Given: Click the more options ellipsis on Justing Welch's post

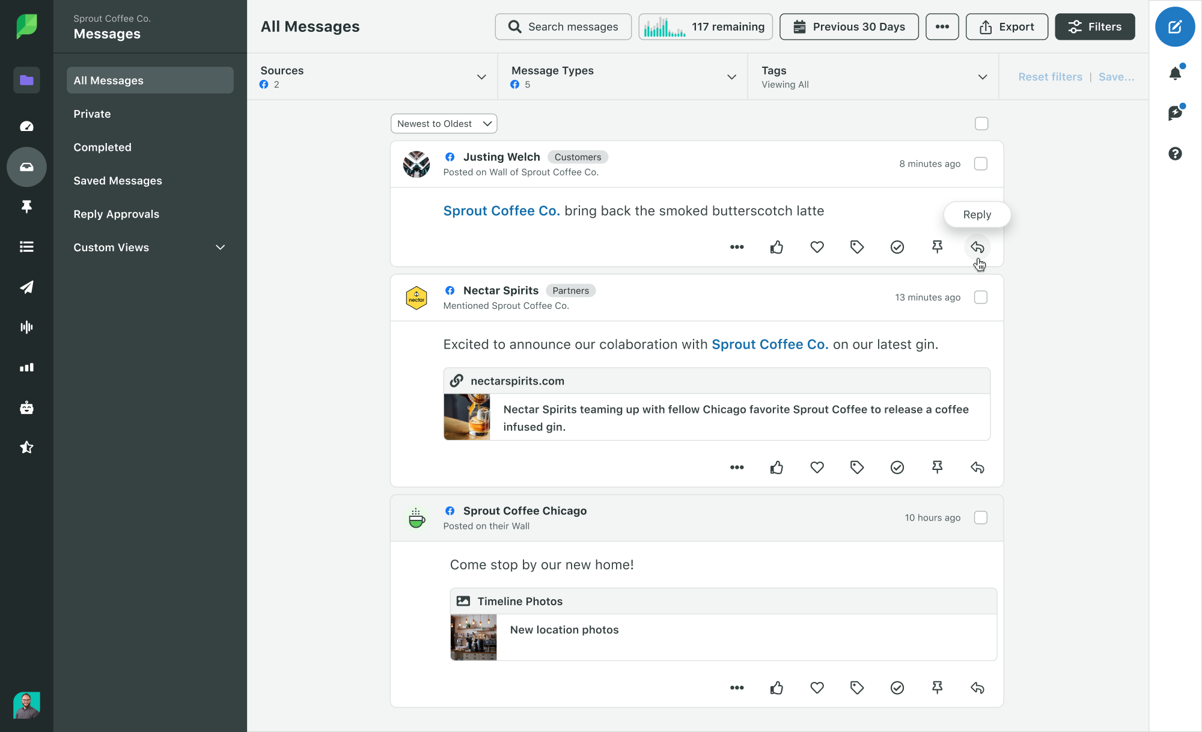Looking at the screenshot, I should (x=736, y=246).
